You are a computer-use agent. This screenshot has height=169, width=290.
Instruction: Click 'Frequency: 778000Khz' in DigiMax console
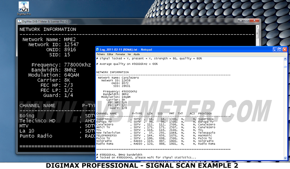point(61,65)
